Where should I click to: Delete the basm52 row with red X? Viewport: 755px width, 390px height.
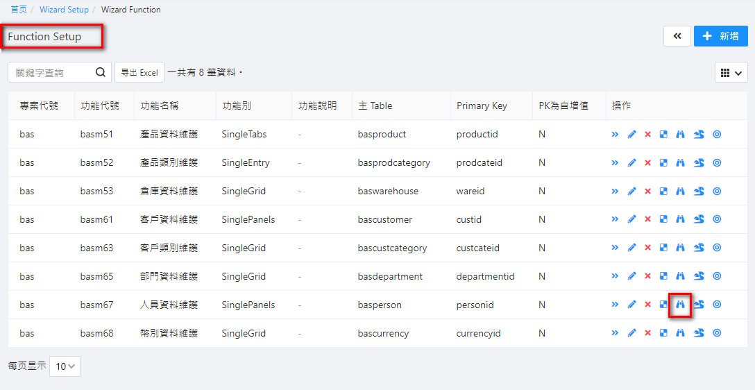pos(647,163)
